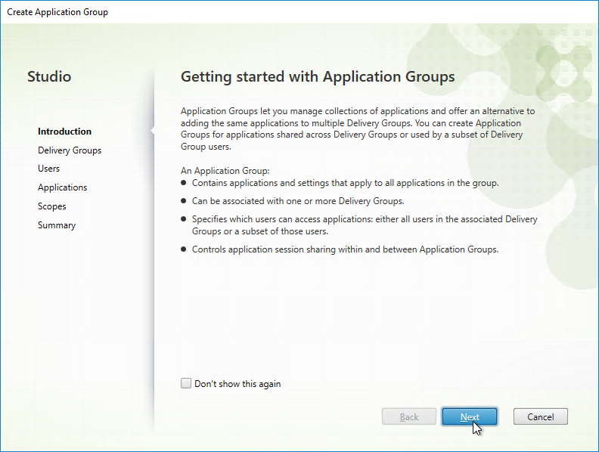Select the Introduction wizard step
Image resolution: width=599 pixels, height=452 pixels.
coord(64,132)
